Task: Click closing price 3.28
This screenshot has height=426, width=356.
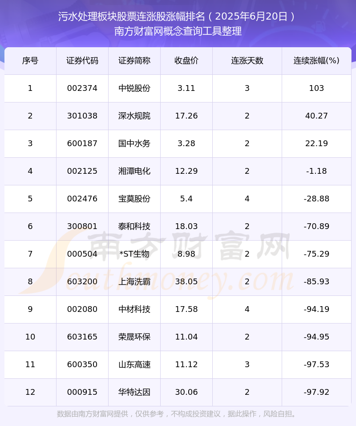Action: pos(186,143)
